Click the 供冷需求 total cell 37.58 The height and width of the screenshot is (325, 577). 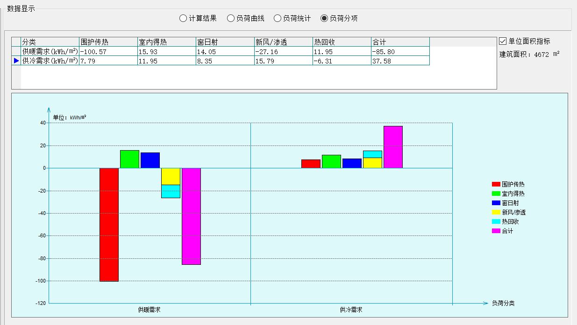(x=400, y=61)
